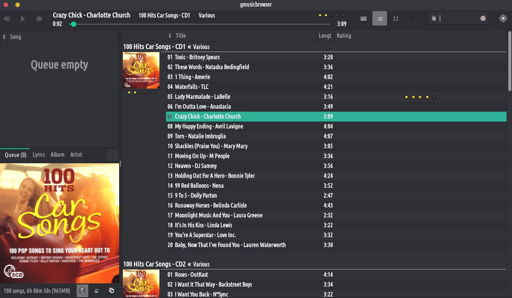
Task: Seek the playback progress slider
Action: [x=200, y=24]
